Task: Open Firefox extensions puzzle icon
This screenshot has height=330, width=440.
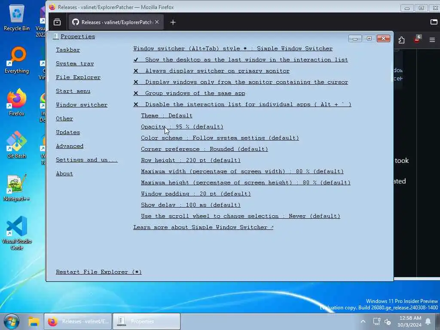Action: pos(401,40)
